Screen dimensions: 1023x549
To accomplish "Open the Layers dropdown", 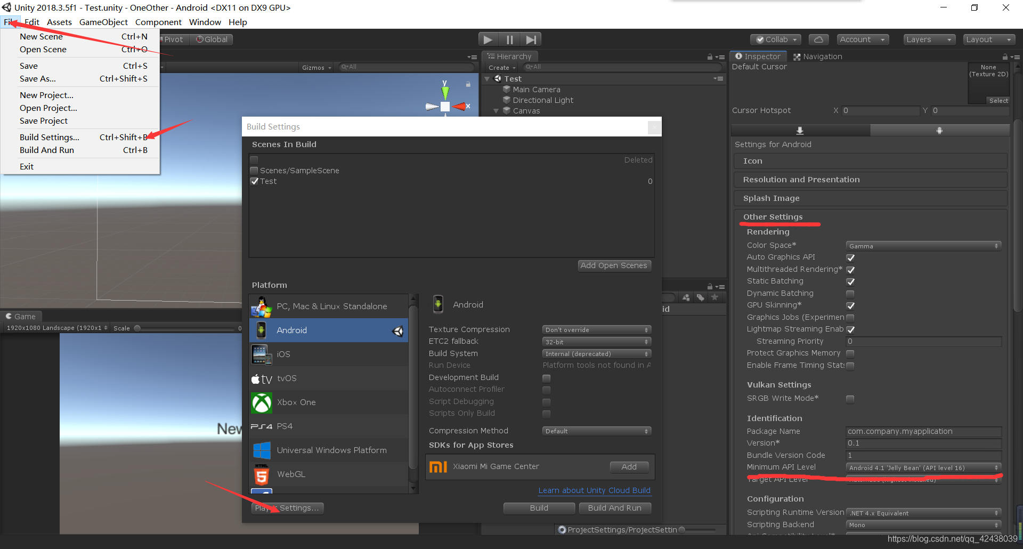I will pyautogui.click(x=929, y=39).
